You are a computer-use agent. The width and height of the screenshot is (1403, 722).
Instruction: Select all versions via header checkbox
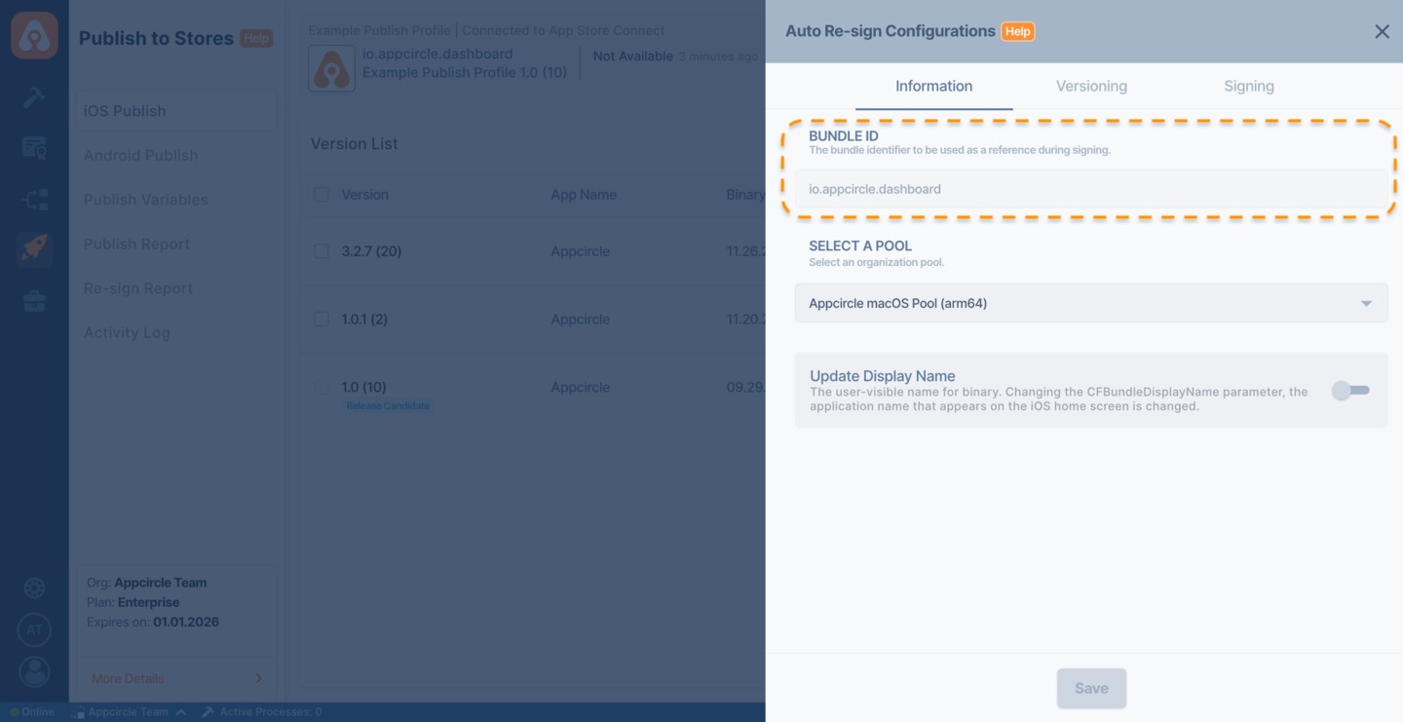(322, 194)
